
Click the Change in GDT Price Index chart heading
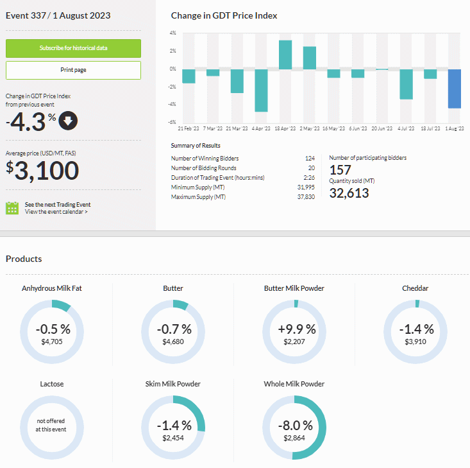224,15
